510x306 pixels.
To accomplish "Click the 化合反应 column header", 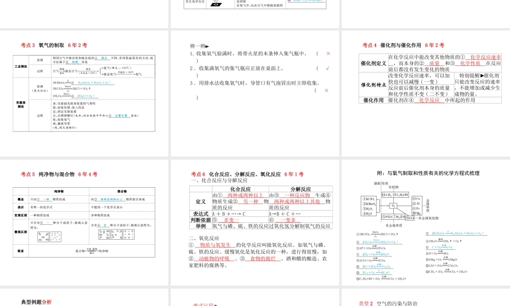I will [x=240, y=189].
